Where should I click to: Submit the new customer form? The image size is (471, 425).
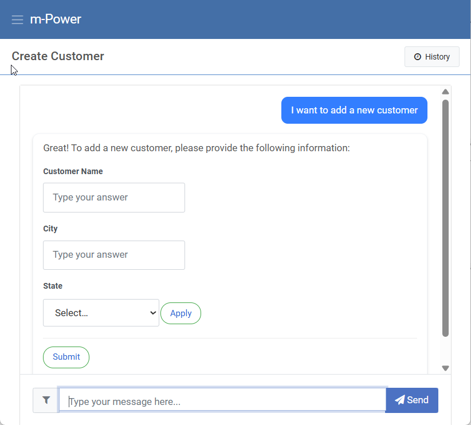66,357
